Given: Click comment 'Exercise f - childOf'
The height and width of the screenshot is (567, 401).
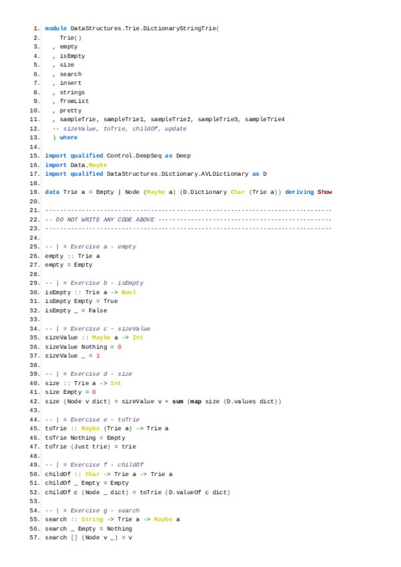Looking at the screenshot, I should pos(107,465).
